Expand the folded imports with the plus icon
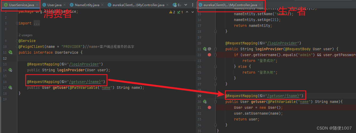 [17, 23]
